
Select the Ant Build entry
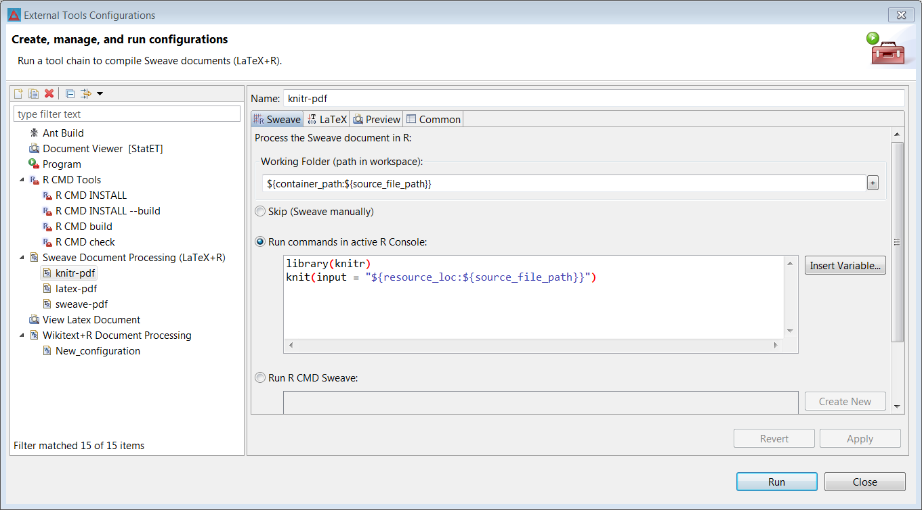tap(63, 133)
